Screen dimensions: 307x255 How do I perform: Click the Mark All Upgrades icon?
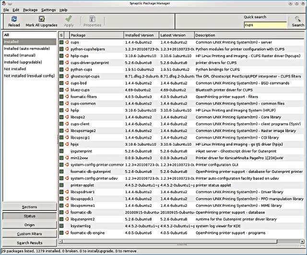point(42,19)
